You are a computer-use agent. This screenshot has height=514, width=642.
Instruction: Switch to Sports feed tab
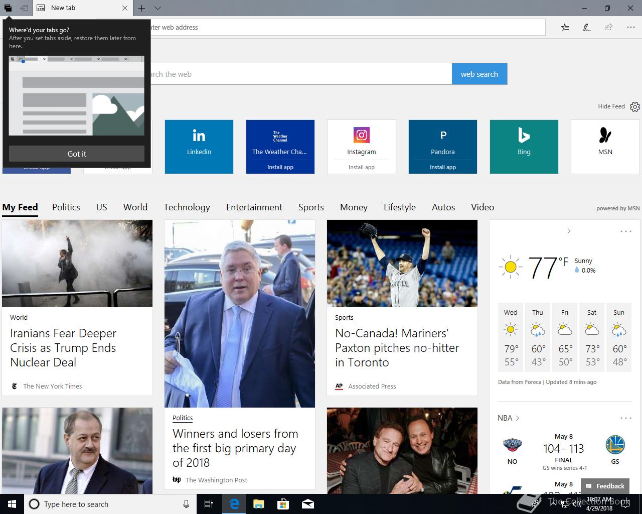click(x=311, y=207)
